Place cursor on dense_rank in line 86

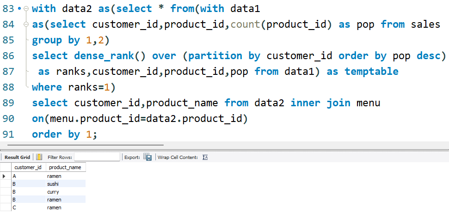104,56
